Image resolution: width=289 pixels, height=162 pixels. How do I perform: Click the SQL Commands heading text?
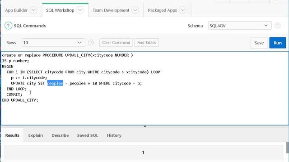click(x=30, y=26)
